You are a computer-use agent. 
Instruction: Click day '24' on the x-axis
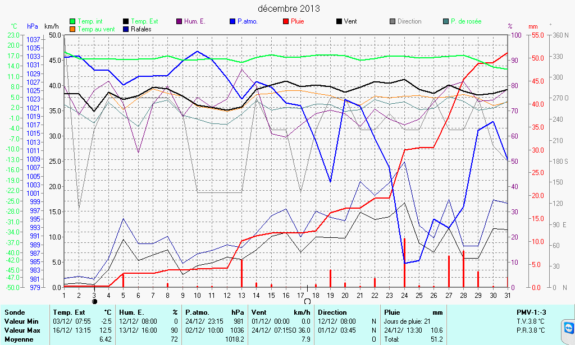pyautogui.click(x=404, y=295)
